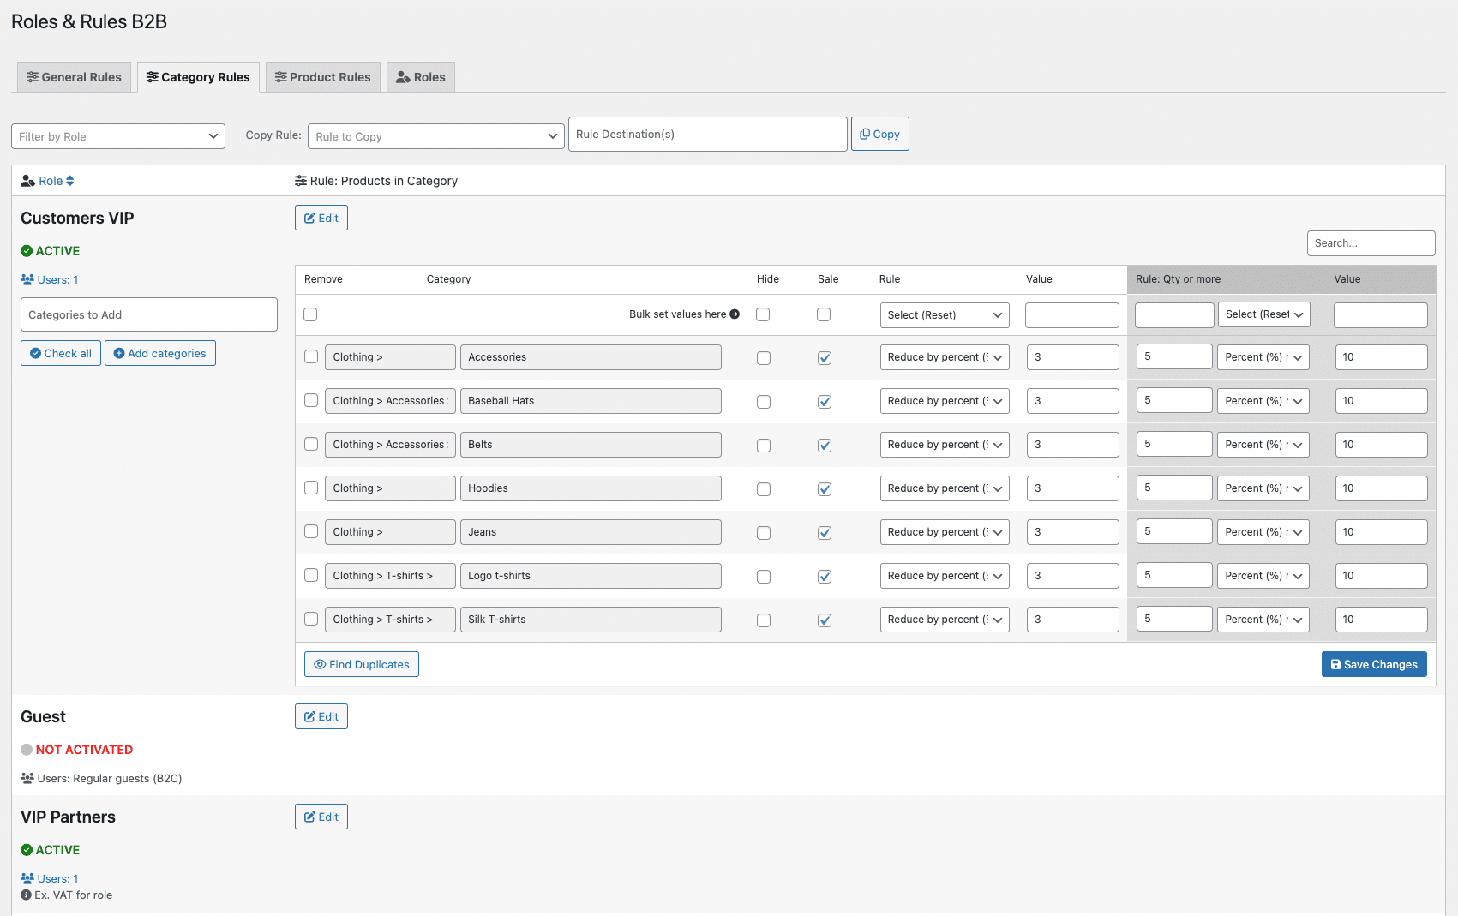1458x916 pixels.
Task: Tick the bulk Remove checkbox
Action: coord(310,314)
